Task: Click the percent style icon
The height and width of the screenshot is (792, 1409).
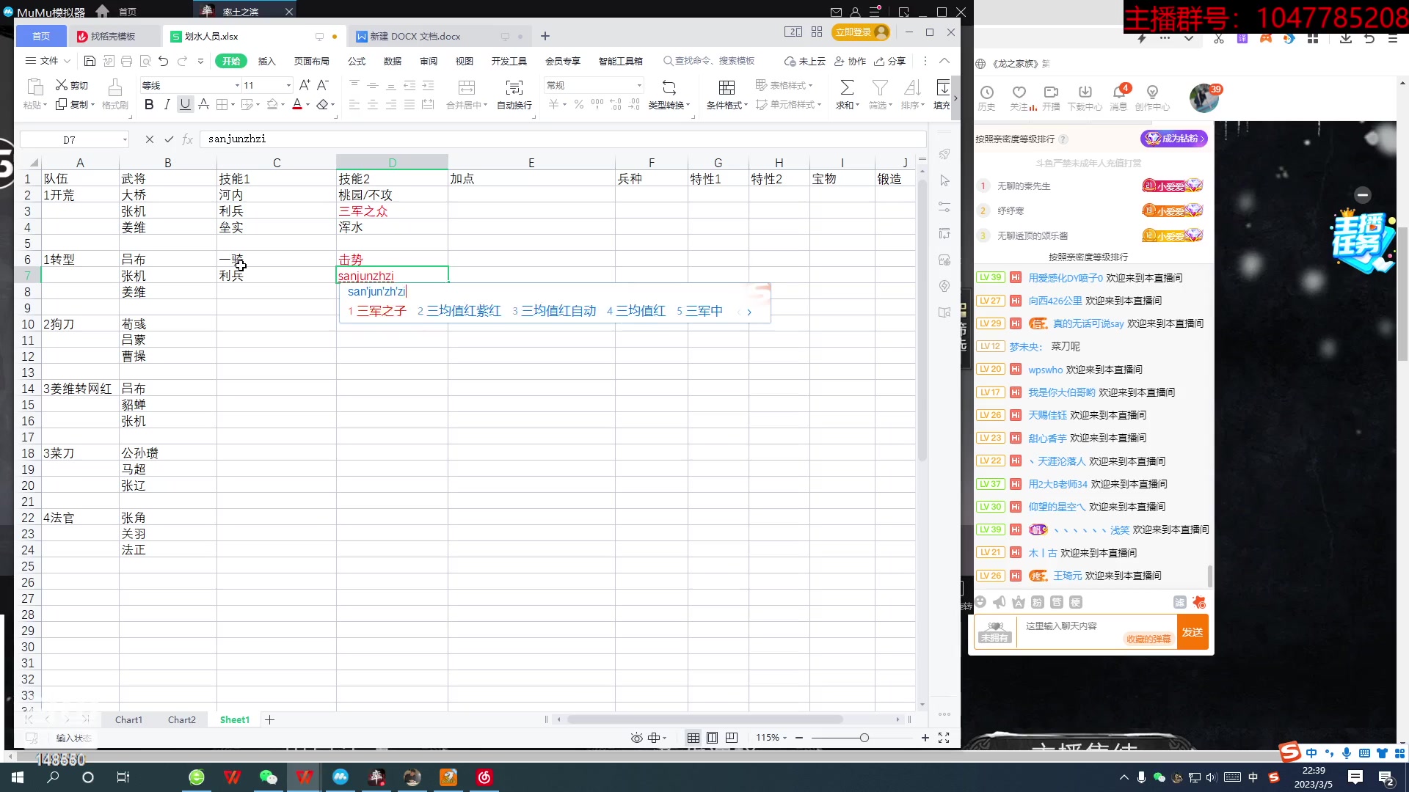Action: click(x=579, y=105)
